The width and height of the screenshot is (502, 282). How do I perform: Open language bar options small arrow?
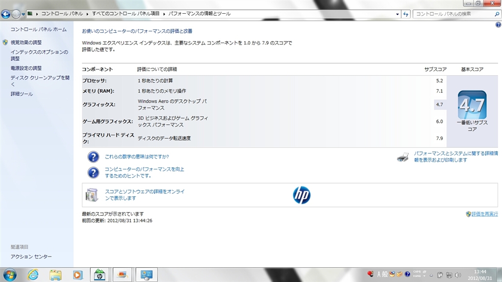pyautogui.click(x=425, y=276)
